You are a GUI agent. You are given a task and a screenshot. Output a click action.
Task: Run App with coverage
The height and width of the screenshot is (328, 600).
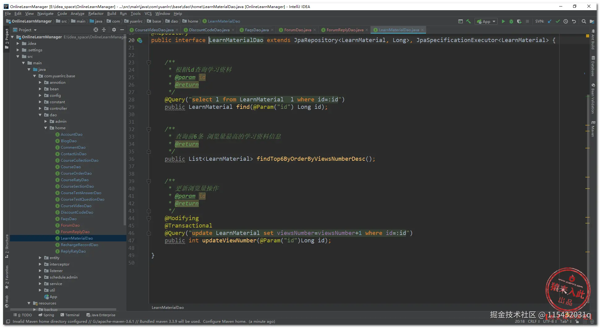tap(519, 21)
